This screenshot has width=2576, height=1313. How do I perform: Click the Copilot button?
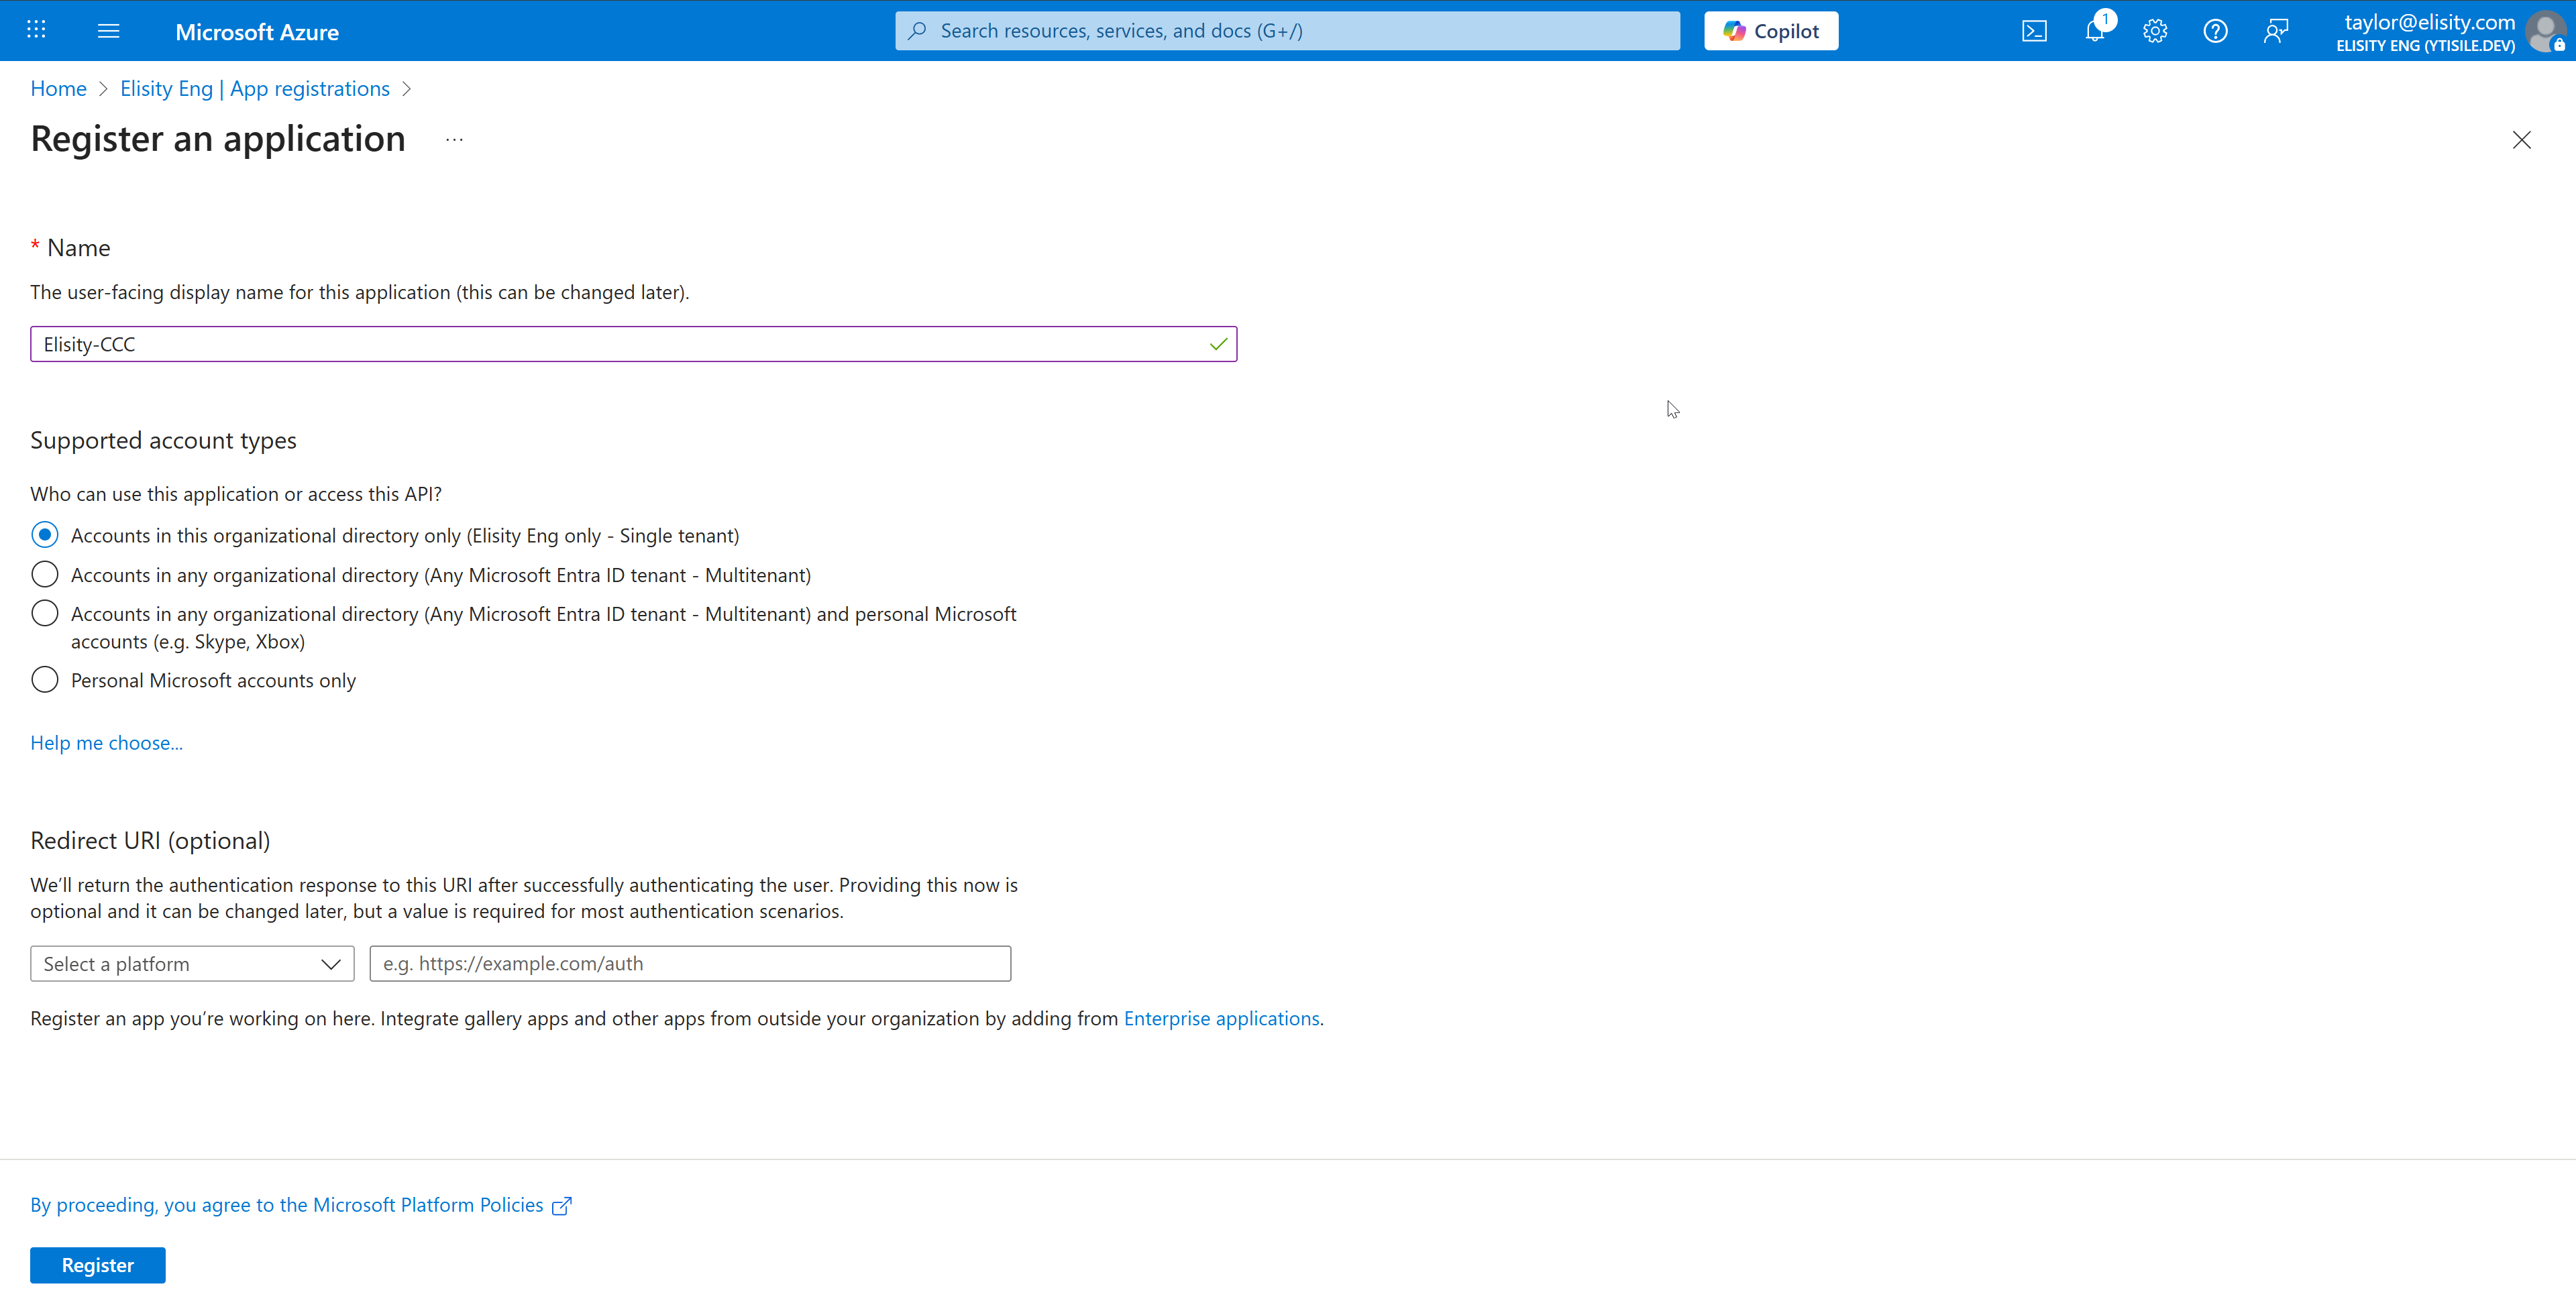click(1771, 31)
